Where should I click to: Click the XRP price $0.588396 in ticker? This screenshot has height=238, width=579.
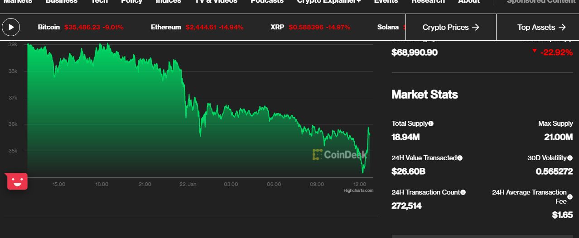click(306, 27)
